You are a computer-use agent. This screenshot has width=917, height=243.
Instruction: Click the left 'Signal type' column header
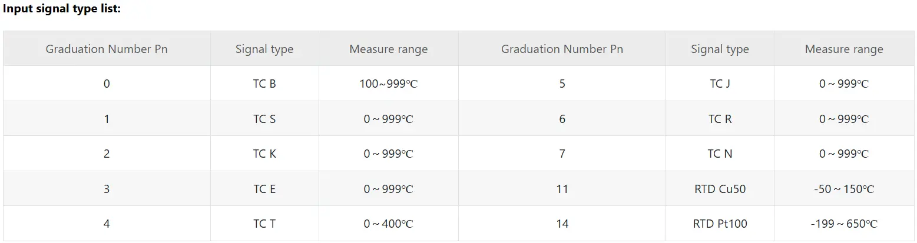click(x=264, y=49)
